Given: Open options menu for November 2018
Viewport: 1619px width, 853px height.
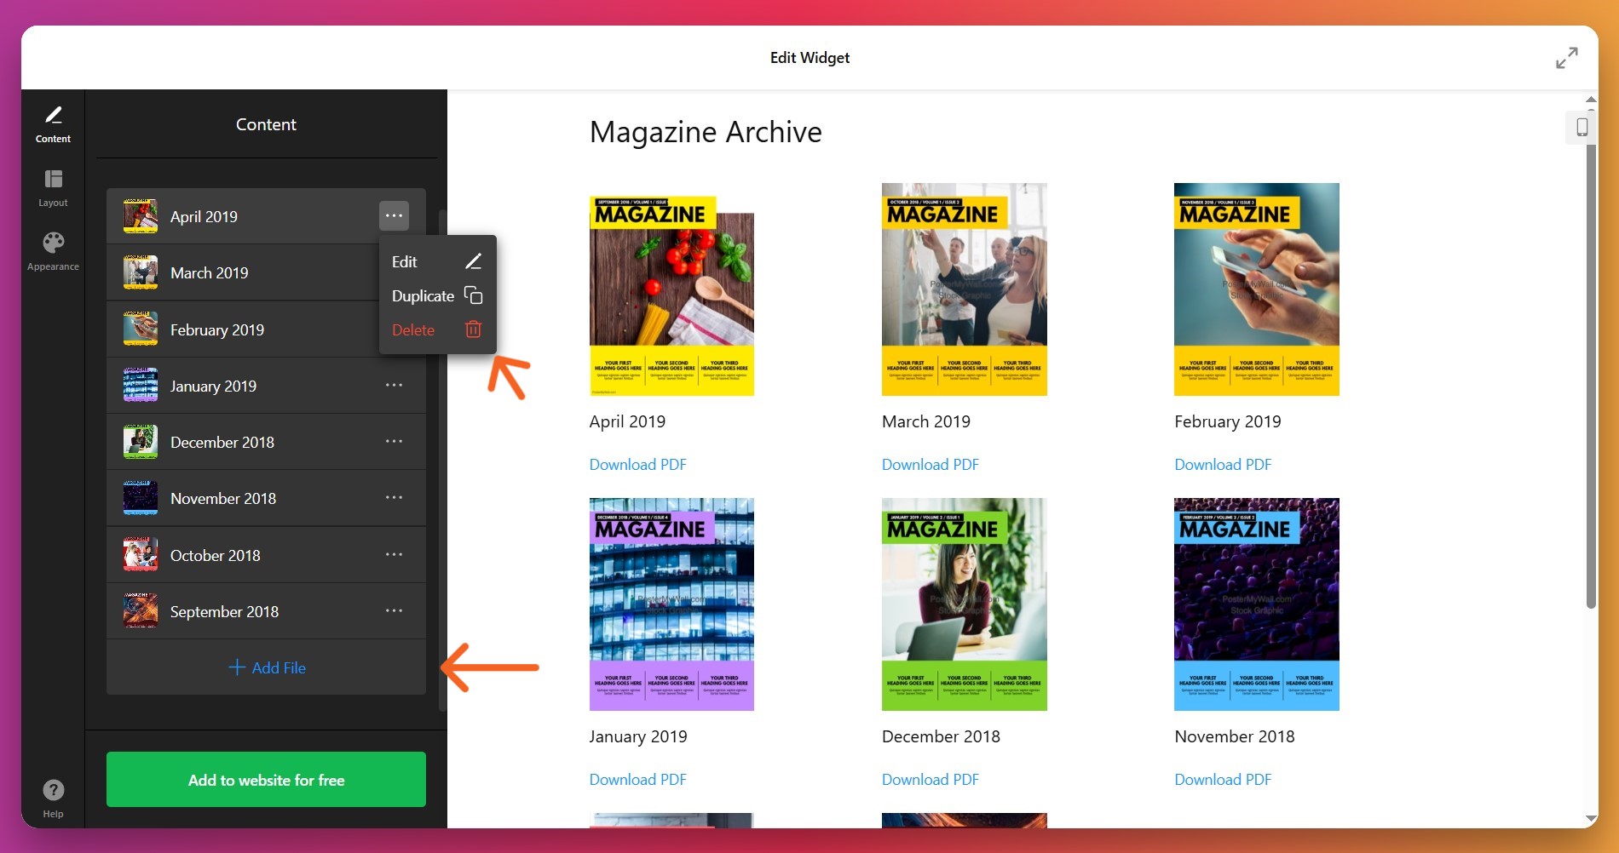Looking at the screenshot, I should 394,497.
